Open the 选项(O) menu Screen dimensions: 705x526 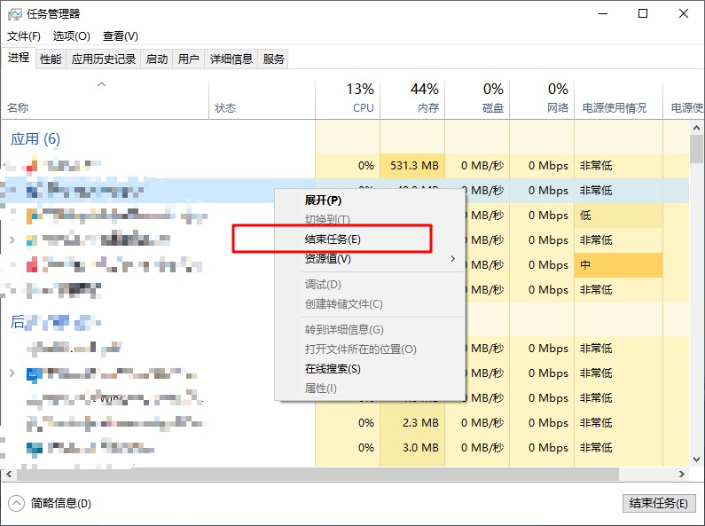71,36
